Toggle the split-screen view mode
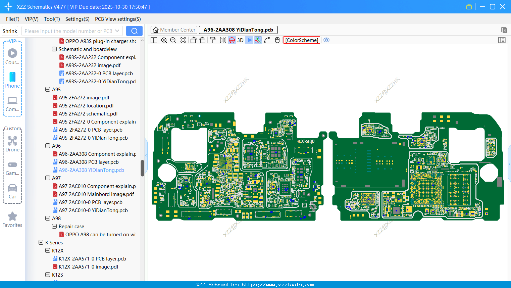Screen dimensions: 511x288 pos(154,40)
